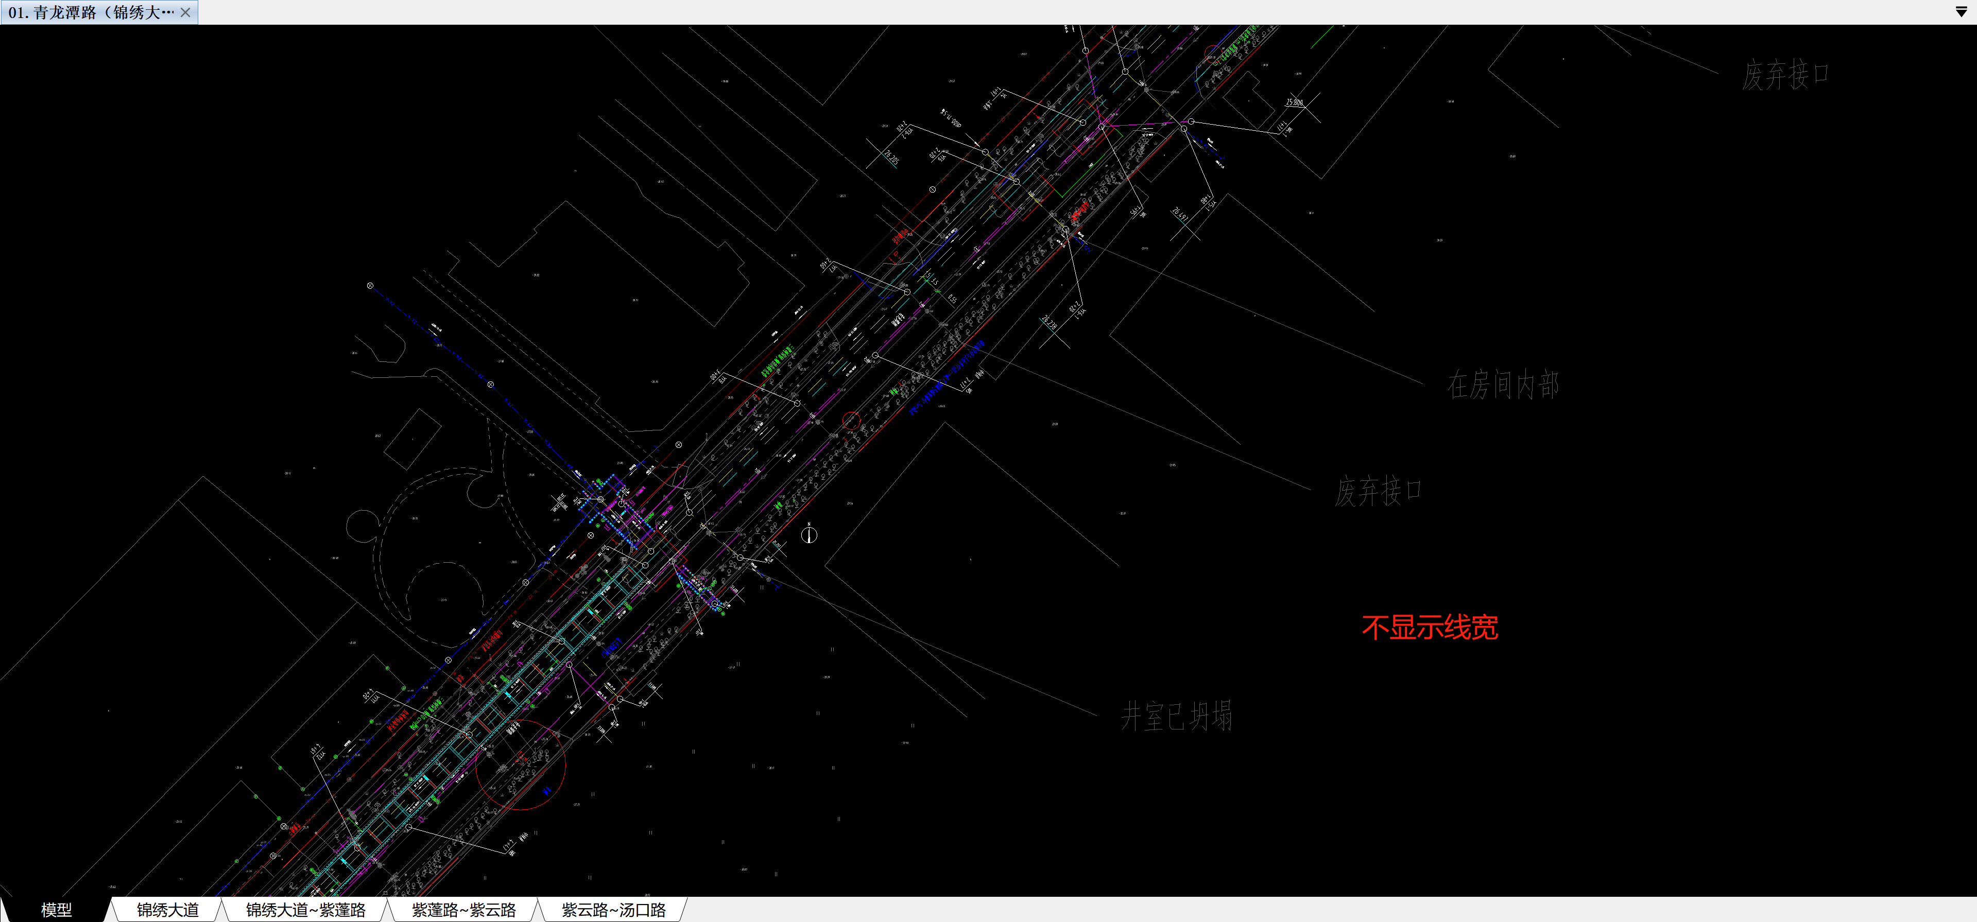1977x922 pixels.
Task: Click the 在房间内部 annotation text
Action: 1503,384
